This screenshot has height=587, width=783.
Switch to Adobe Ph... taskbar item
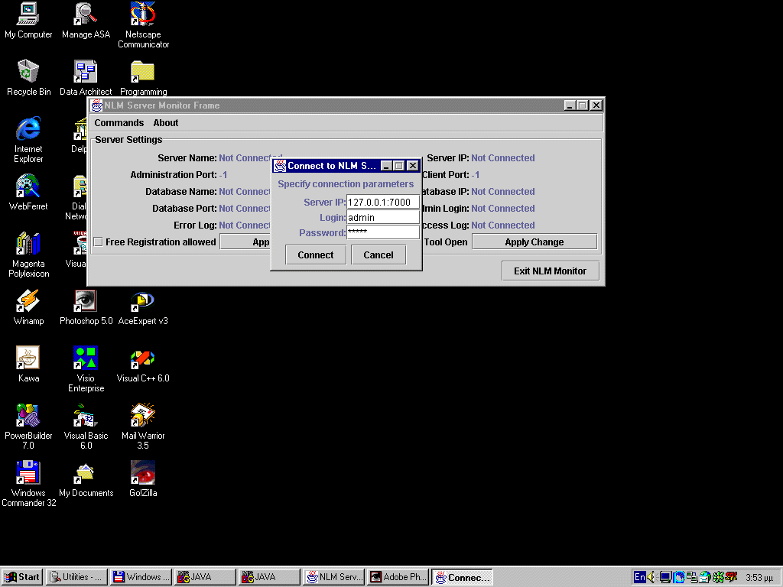(x=398, y=577)
